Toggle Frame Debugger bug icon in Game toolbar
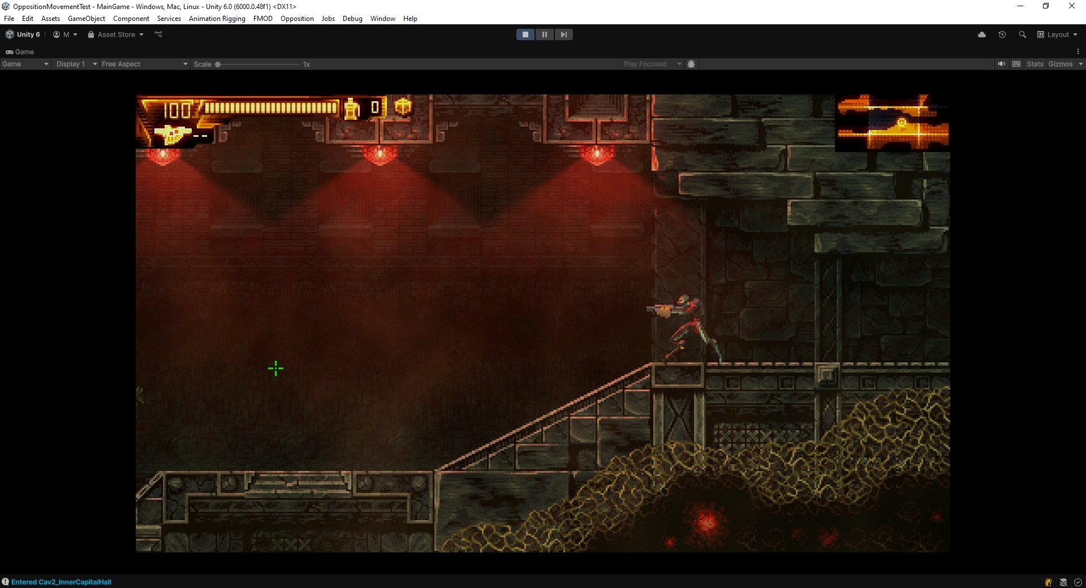Screen dimensions: 1086x588 tap(691, 64)
